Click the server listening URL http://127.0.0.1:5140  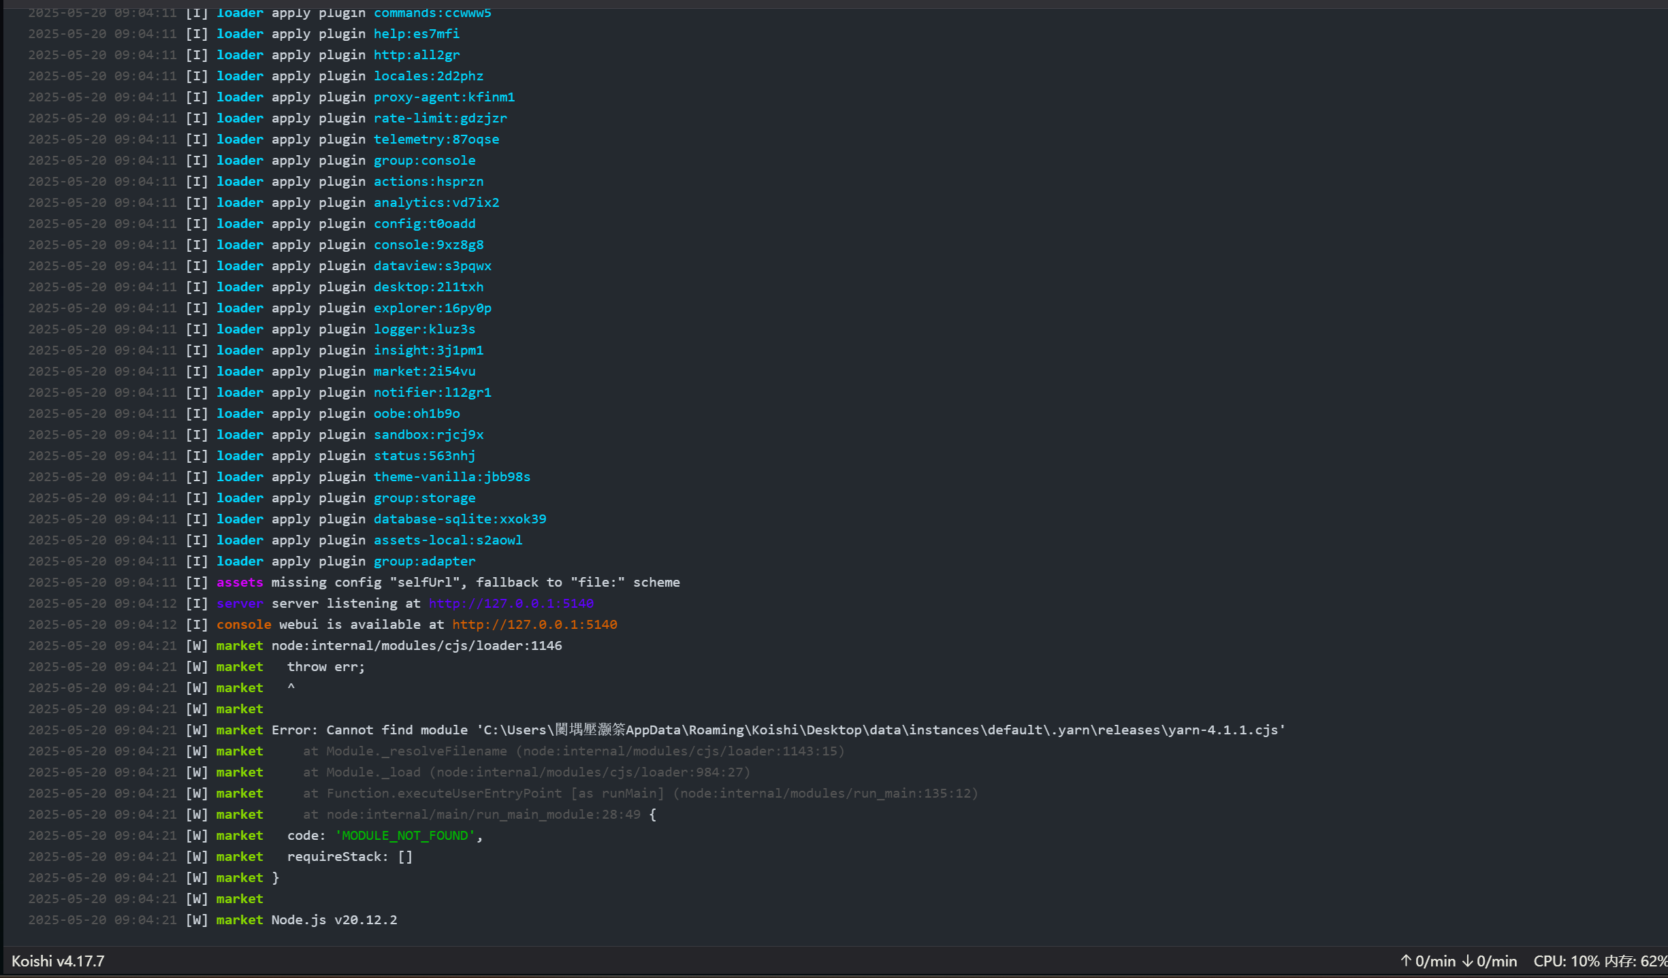(511, 603)
